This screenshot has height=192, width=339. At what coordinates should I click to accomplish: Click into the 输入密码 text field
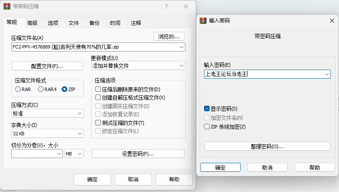tap(263, 74)
